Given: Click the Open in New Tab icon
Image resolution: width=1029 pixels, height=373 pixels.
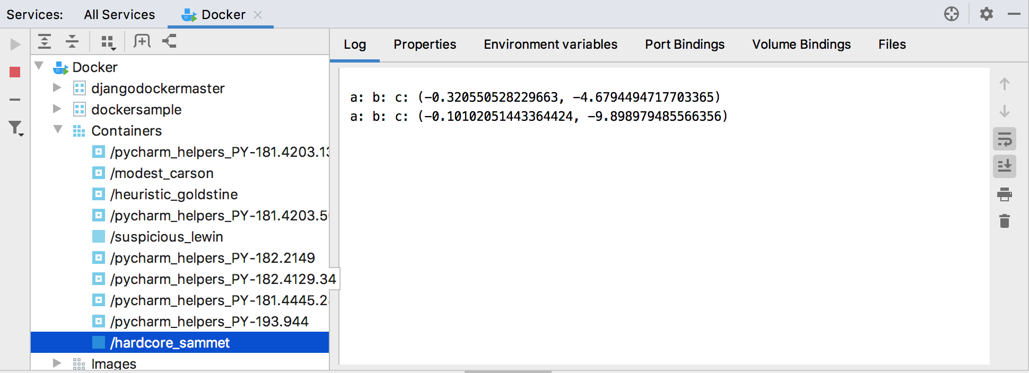Looking at the screenshot, I should 142,41.
